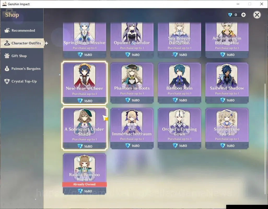Select Adventures in Blazing Hue outfit

coord(227,40)
